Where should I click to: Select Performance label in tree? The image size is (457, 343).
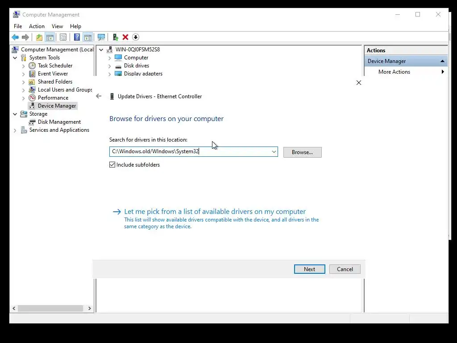53,98
